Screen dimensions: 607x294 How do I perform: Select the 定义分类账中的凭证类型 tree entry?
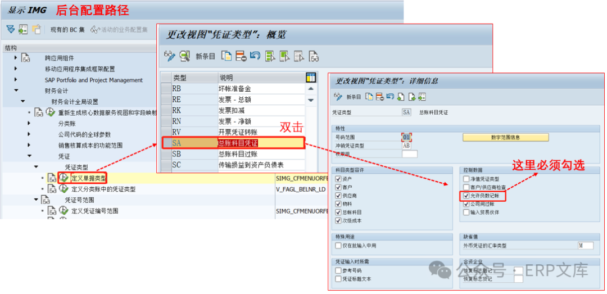(x=103, y=189)
